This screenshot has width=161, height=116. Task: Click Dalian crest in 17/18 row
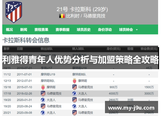pyautogui.click(x=74, y=94)
